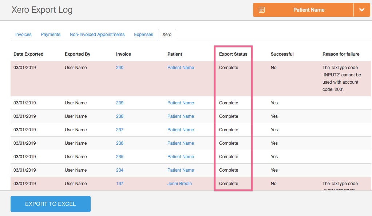Open invoice 234 link
This screenshot has height=216, width=372.
coord(120,170)
